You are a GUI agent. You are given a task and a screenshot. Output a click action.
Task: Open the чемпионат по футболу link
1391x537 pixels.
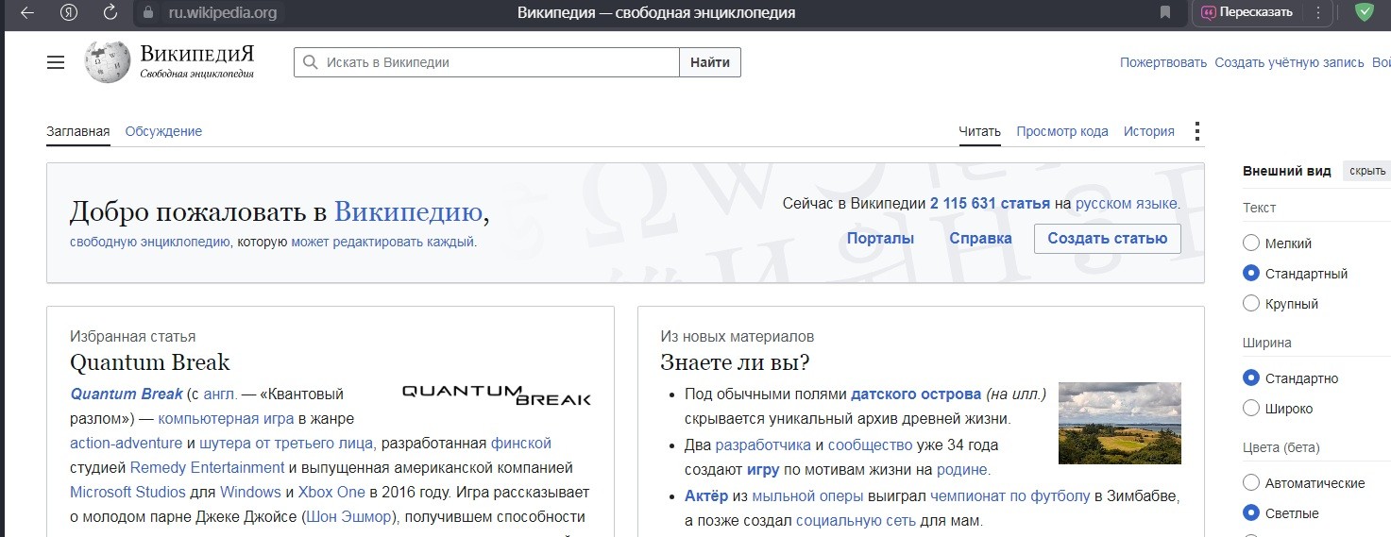click(1009, 495)
